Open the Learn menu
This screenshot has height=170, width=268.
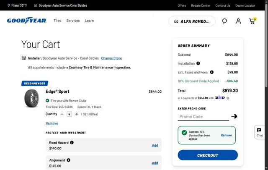click(x=89, y=21)
